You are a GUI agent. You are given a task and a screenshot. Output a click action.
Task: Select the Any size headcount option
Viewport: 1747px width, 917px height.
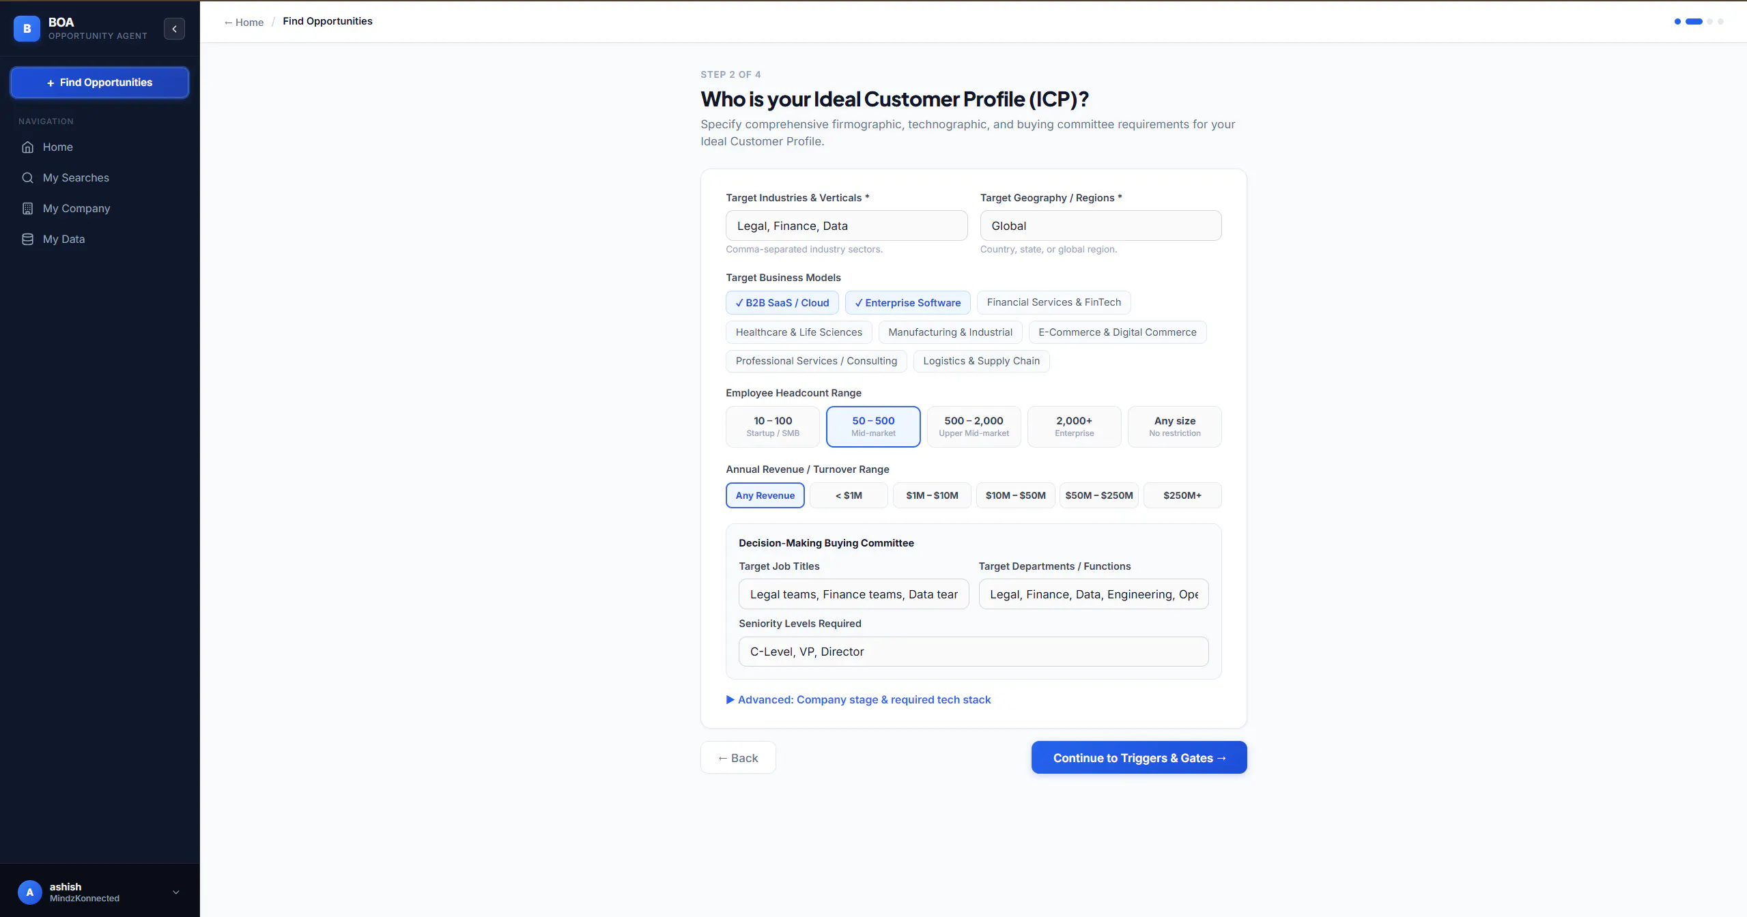(1174, 426)
